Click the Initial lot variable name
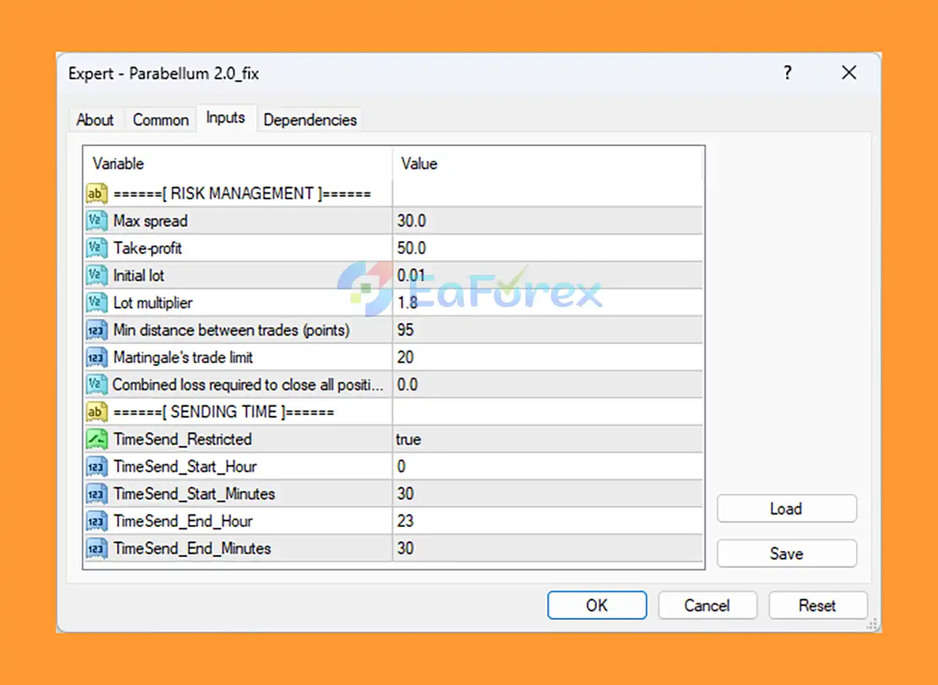Screen dimensions: 938x685 pyautogui.click(x=139, y=275)
